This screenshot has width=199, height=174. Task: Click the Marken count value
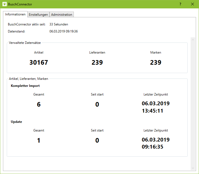(156, 63)
